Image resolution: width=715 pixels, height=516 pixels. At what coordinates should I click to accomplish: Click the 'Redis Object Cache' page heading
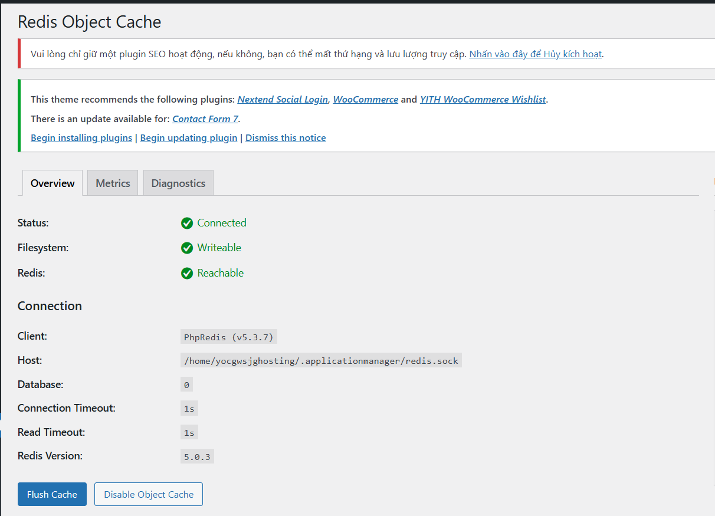point(89,22)
